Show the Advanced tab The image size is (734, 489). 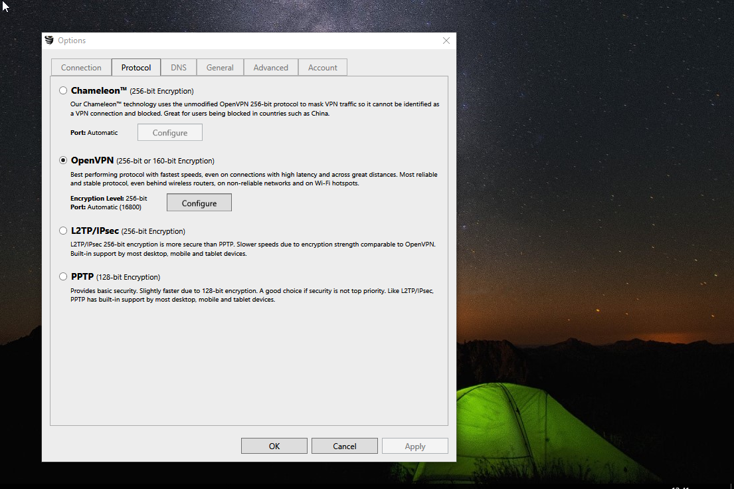(270, 68)
